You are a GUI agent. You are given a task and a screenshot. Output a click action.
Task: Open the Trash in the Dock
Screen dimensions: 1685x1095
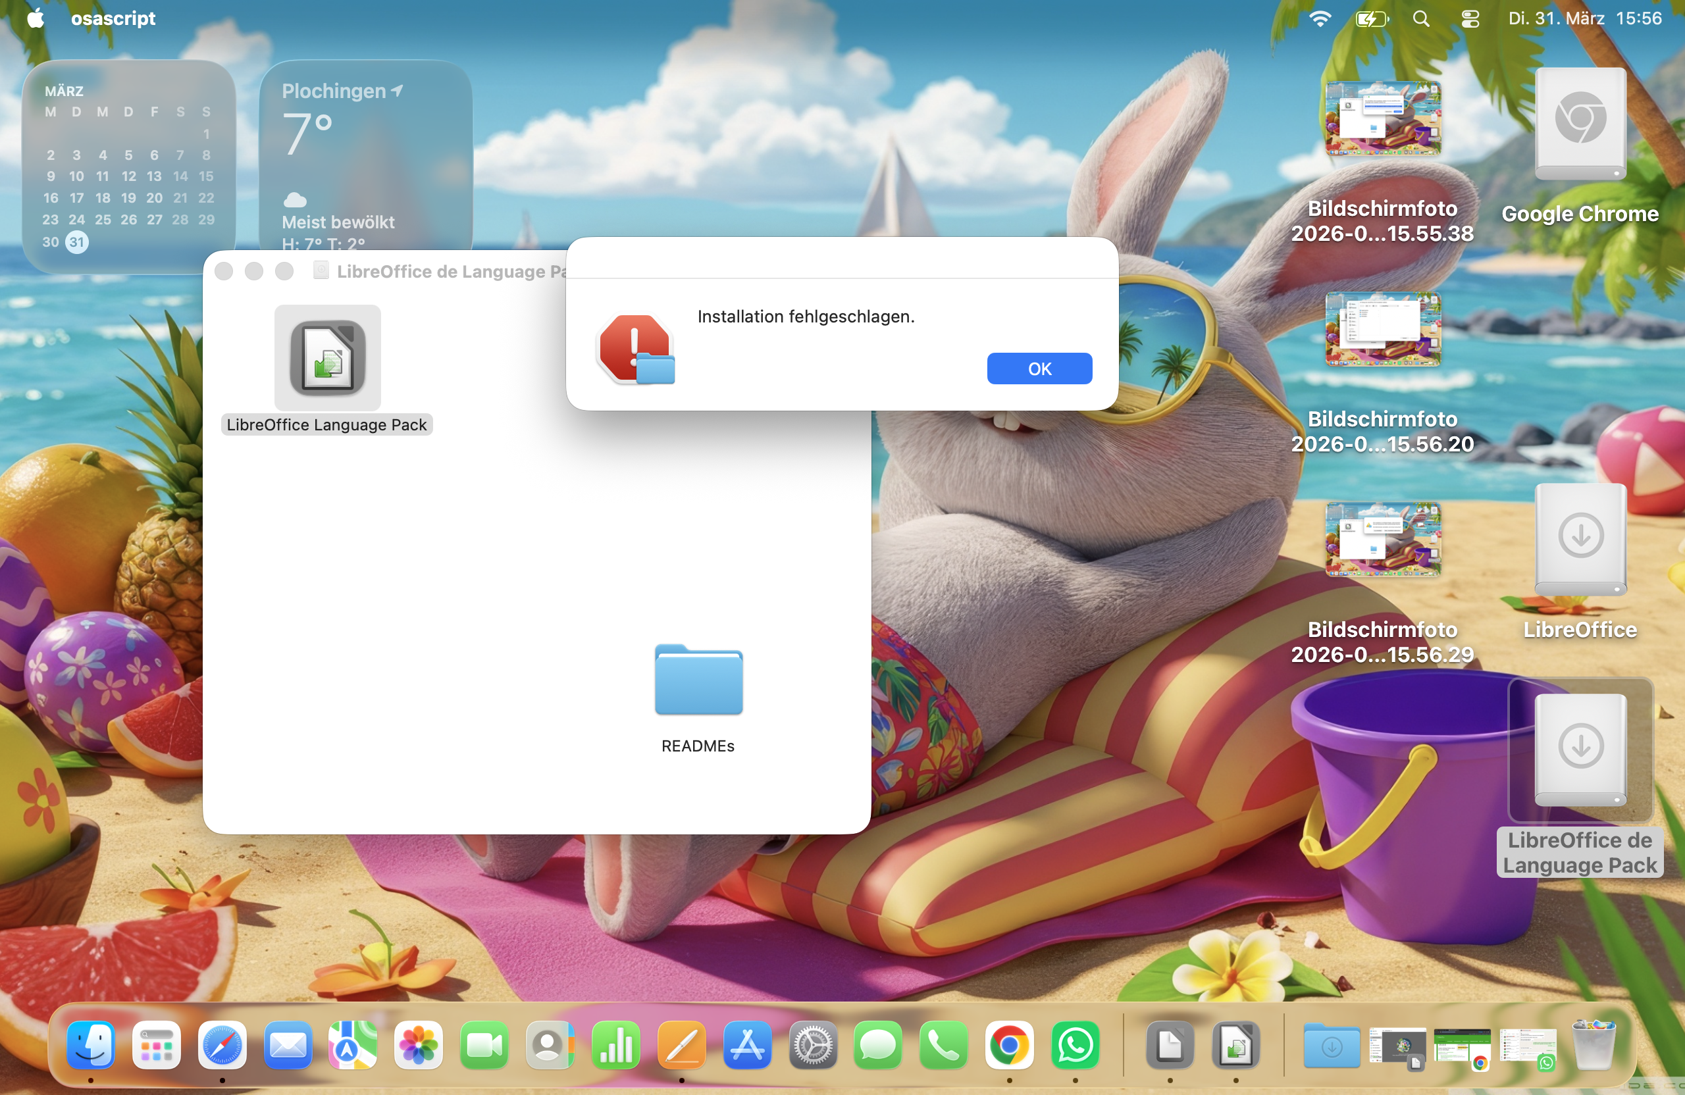point(1593,1045)
